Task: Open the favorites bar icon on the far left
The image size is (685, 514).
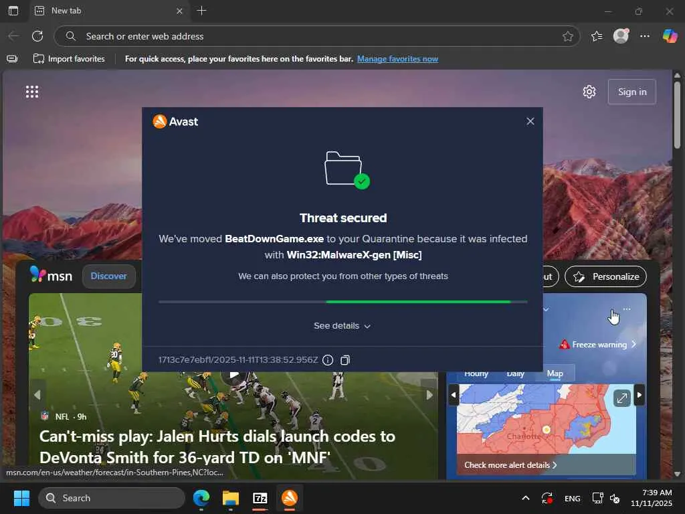Action: pyautogui.click(x=12, y=59)
